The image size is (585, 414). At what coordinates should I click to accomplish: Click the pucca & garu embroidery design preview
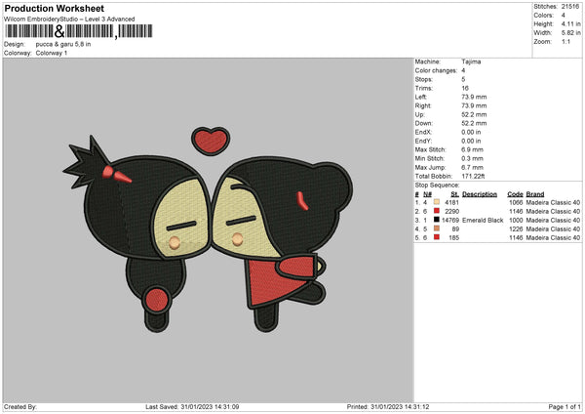pos(208,230)
